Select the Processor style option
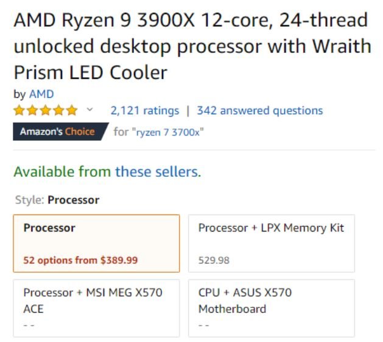The image size is (383, 342). [96, 243]
